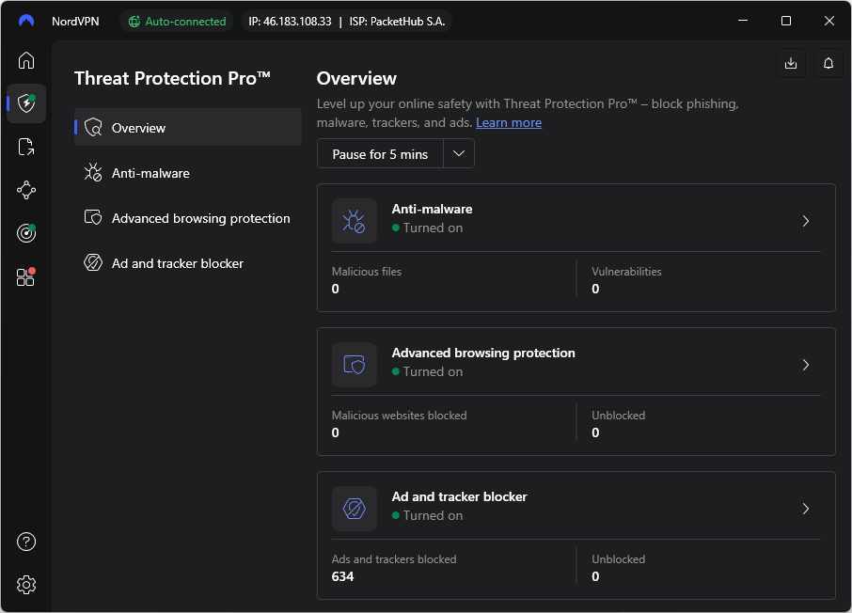Open the VPN Home screen from sidebar
852x613 pixels.
[x=25, y=60]
